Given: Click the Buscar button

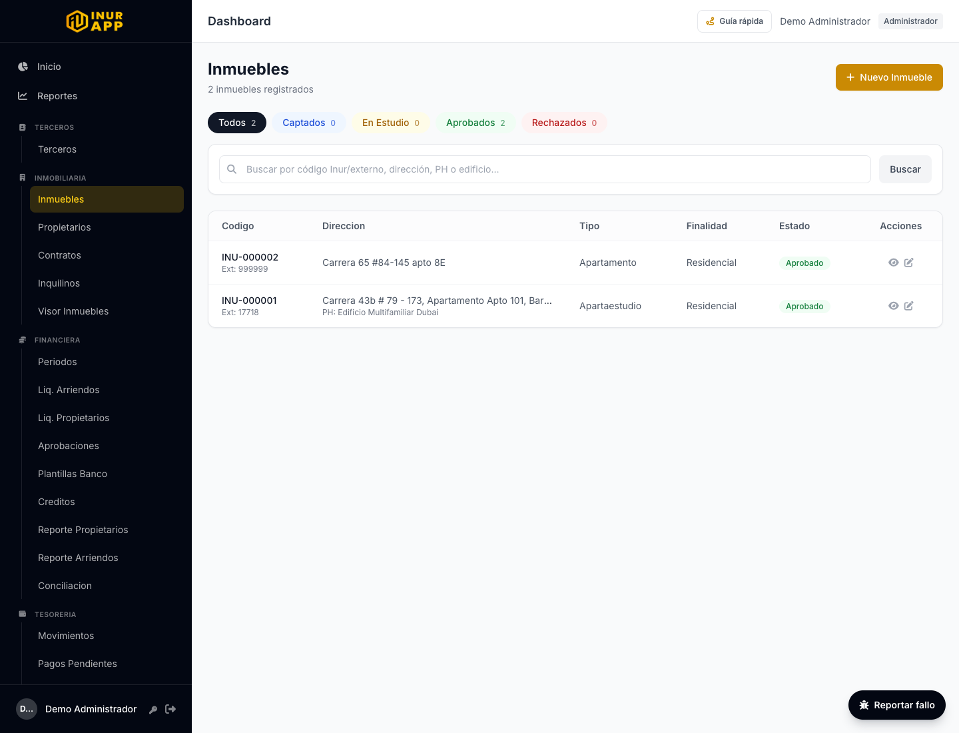Looking at the screenshot, I should (905, 169).
